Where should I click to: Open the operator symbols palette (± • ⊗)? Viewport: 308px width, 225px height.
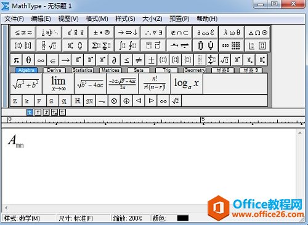[x=102, y=33]
